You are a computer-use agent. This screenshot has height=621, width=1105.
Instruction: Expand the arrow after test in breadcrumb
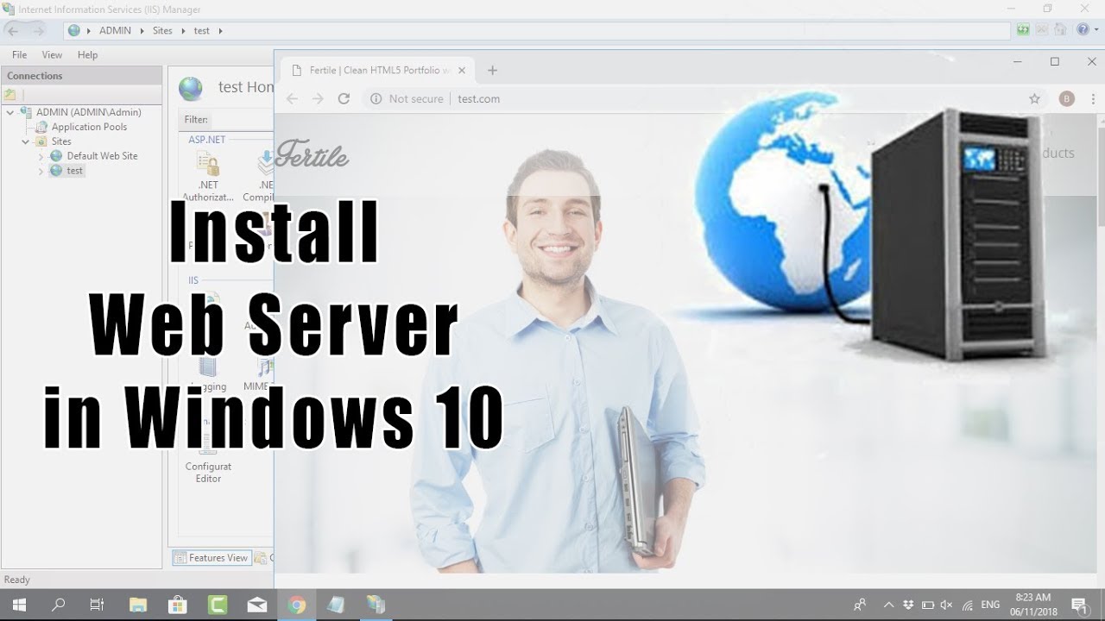220,31
